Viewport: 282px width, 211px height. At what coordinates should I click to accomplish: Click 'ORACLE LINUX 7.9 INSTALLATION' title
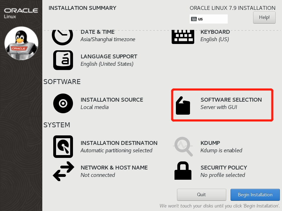click(233, 8)
